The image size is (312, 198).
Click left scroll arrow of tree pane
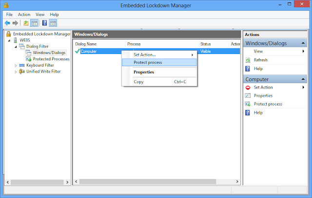click(x=8, y=182)
